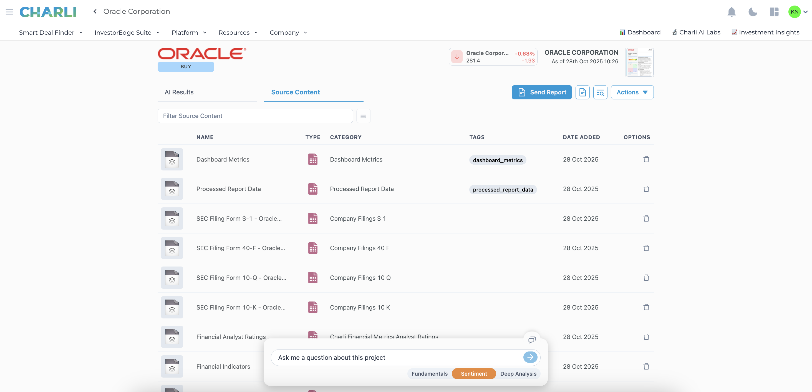
Task: Click the Send Report button
Action: point(541,92)
